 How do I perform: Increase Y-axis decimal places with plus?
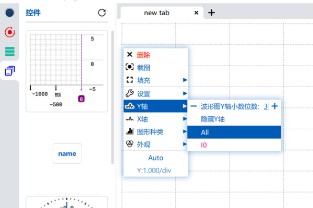(275, 106)
